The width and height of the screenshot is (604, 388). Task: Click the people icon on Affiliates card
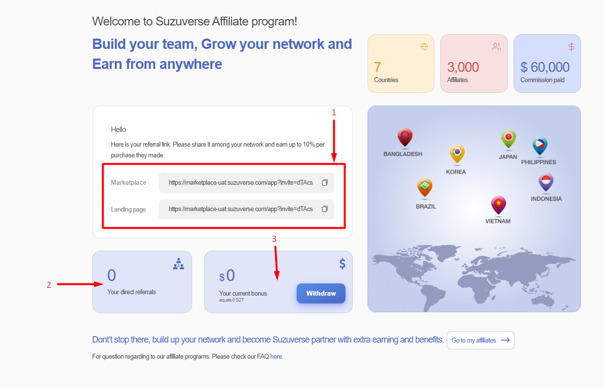coord(496,47)
